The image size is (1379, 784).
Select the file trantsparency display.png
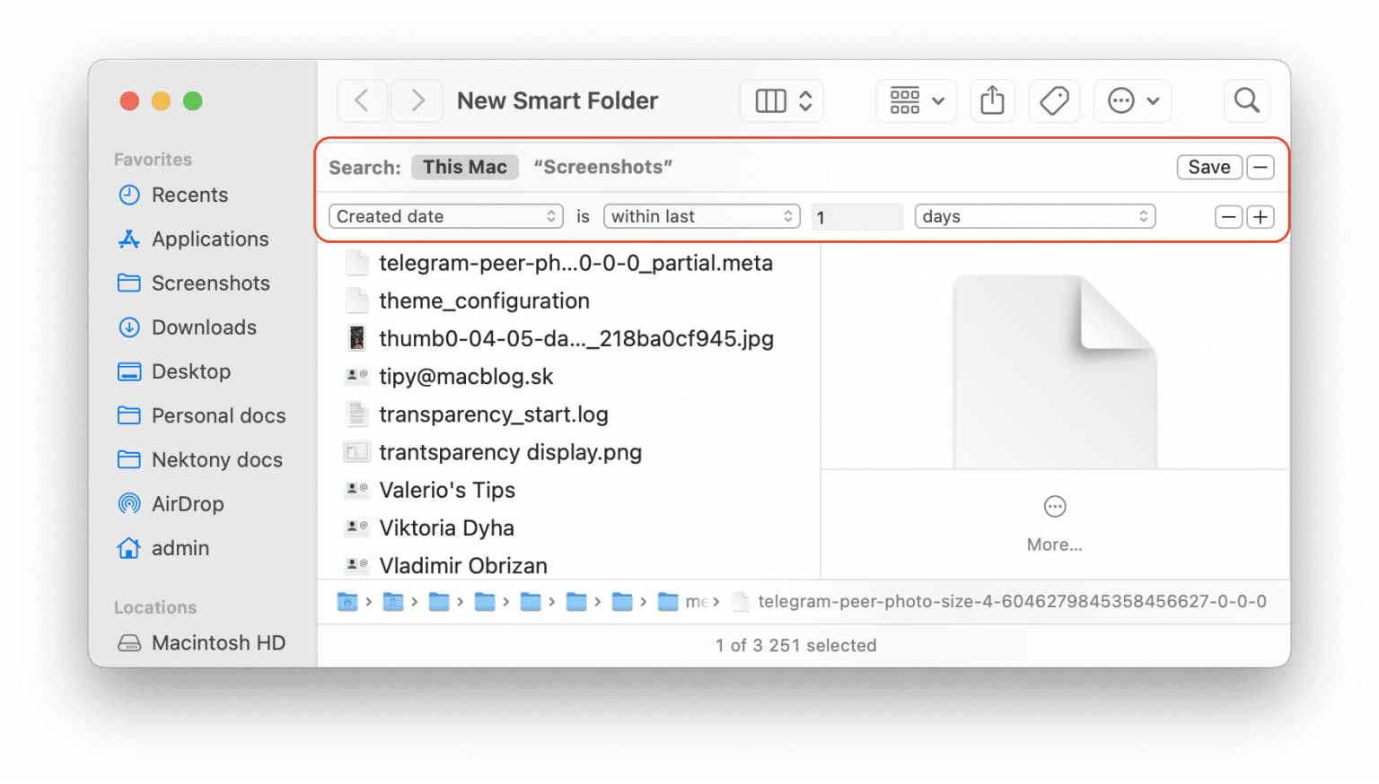(511, 452)
